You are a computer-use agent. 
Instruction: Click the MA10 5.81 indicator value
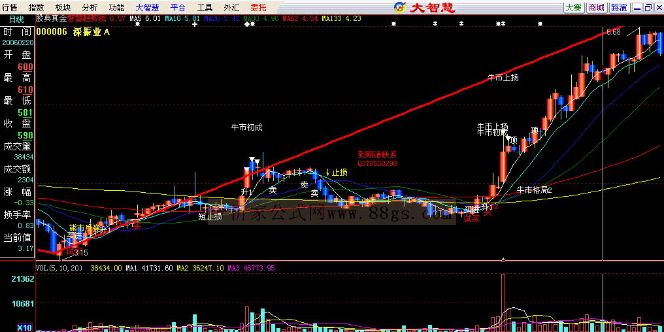182,19
